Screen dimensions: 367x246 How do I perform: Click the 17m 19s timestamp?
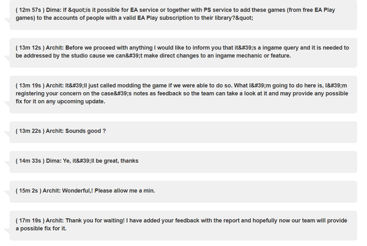coord(30,220)
